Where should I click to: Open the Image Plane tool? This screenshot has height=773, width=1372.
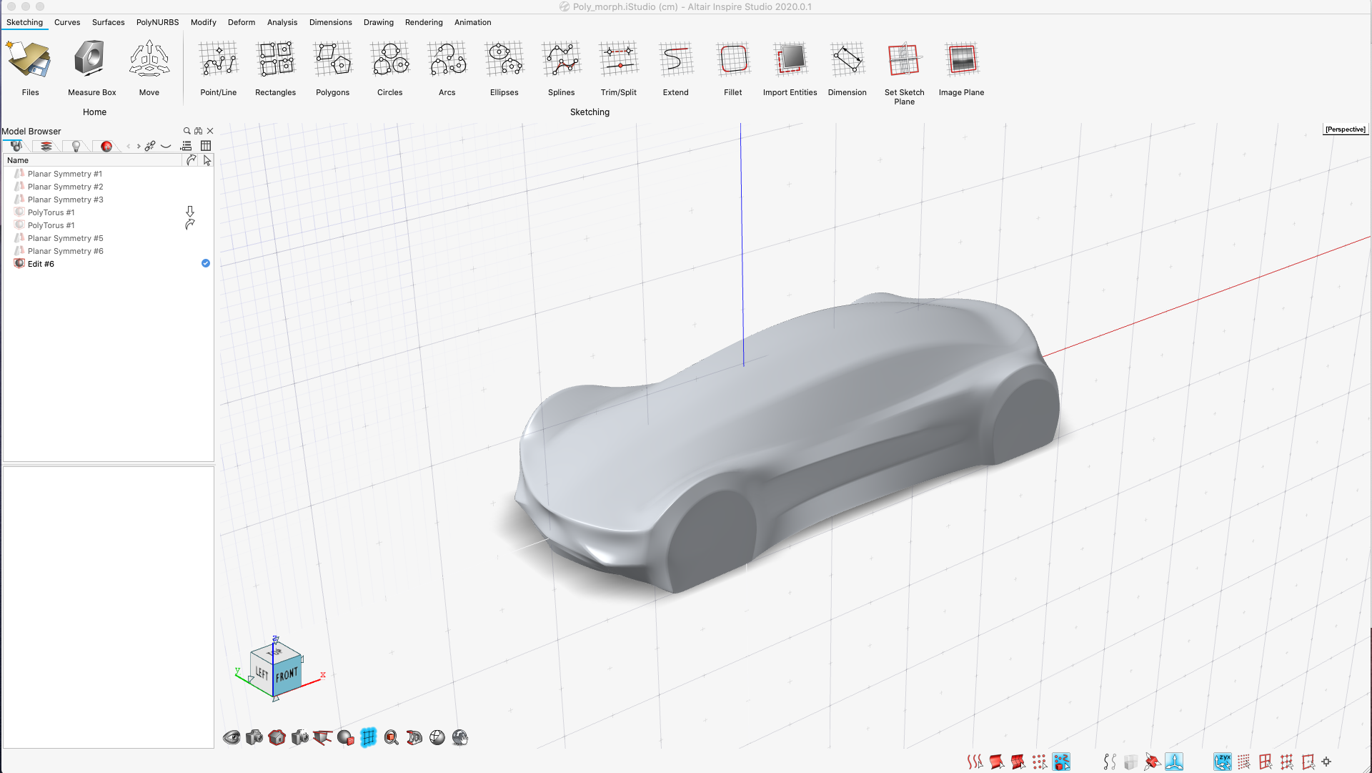pos(962,68)
